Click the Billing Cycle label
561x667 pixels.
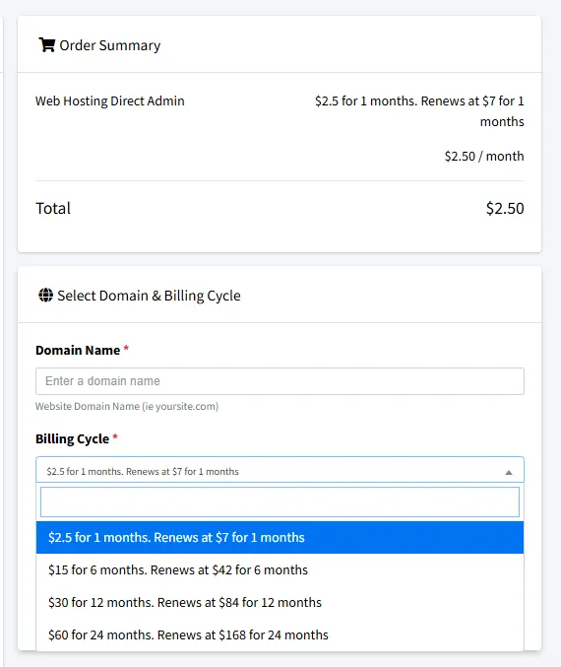(72, 438)
